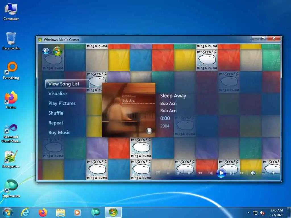
Task: Start playback with the blue Play button
Action: 221,173
